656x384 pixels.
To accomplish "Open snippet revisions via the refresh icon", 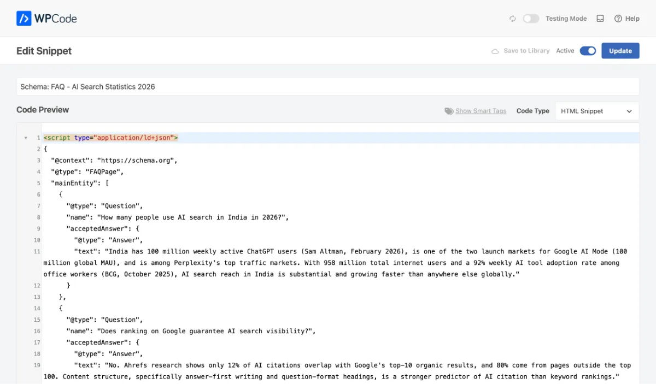I will tap(512, 18).
